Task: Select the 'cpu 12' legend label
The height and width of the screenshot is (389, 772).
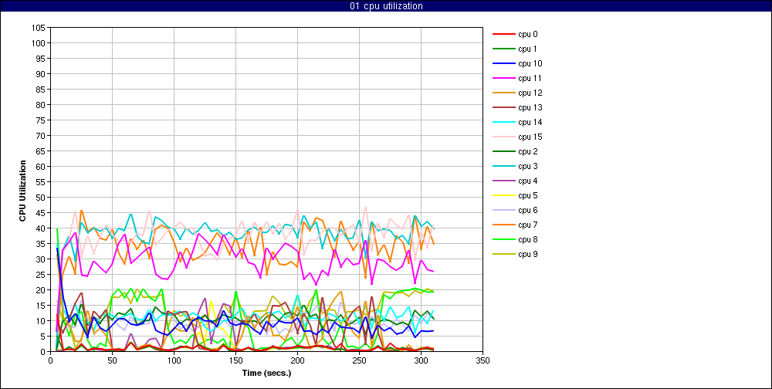Action: 530,93
